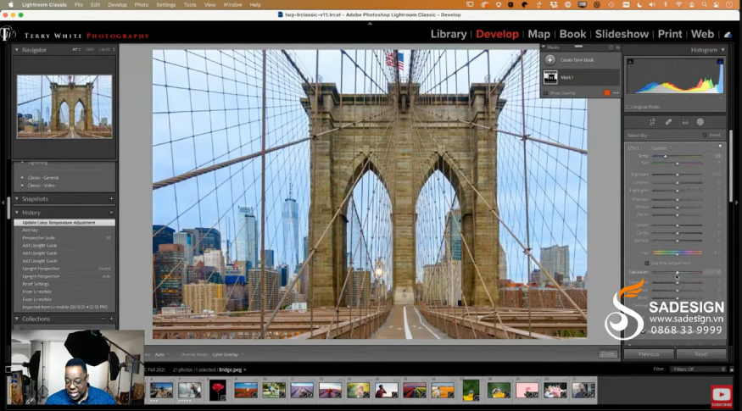Switch to the Book module
The image size is (742, 411).
click(x=572, y=34)
